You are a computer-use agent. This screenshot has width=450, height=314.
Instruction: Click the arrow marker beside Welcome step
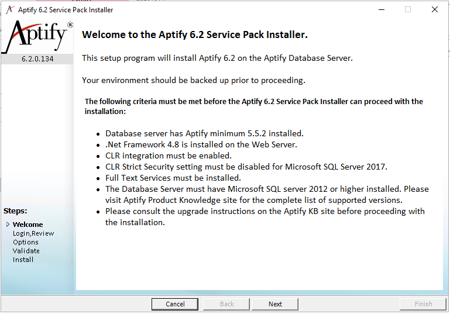[8, 225]
